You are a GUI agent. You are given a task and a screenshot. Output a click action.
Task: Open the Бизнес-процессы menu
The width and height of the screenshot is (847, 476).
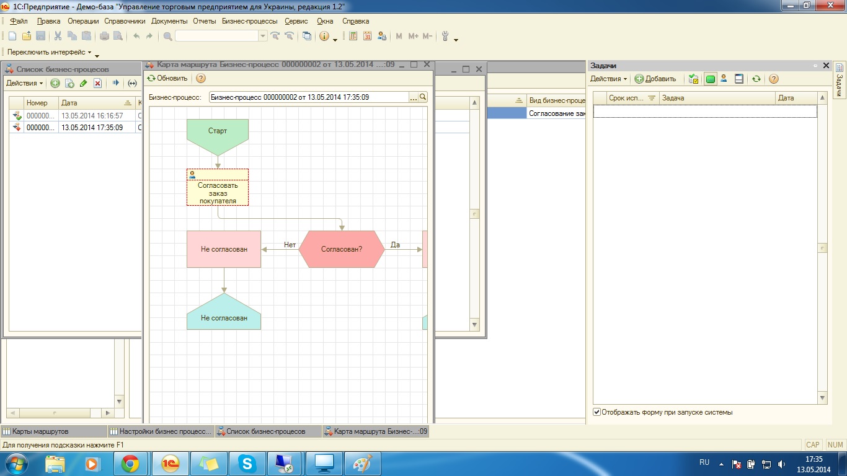click(249, 21)
